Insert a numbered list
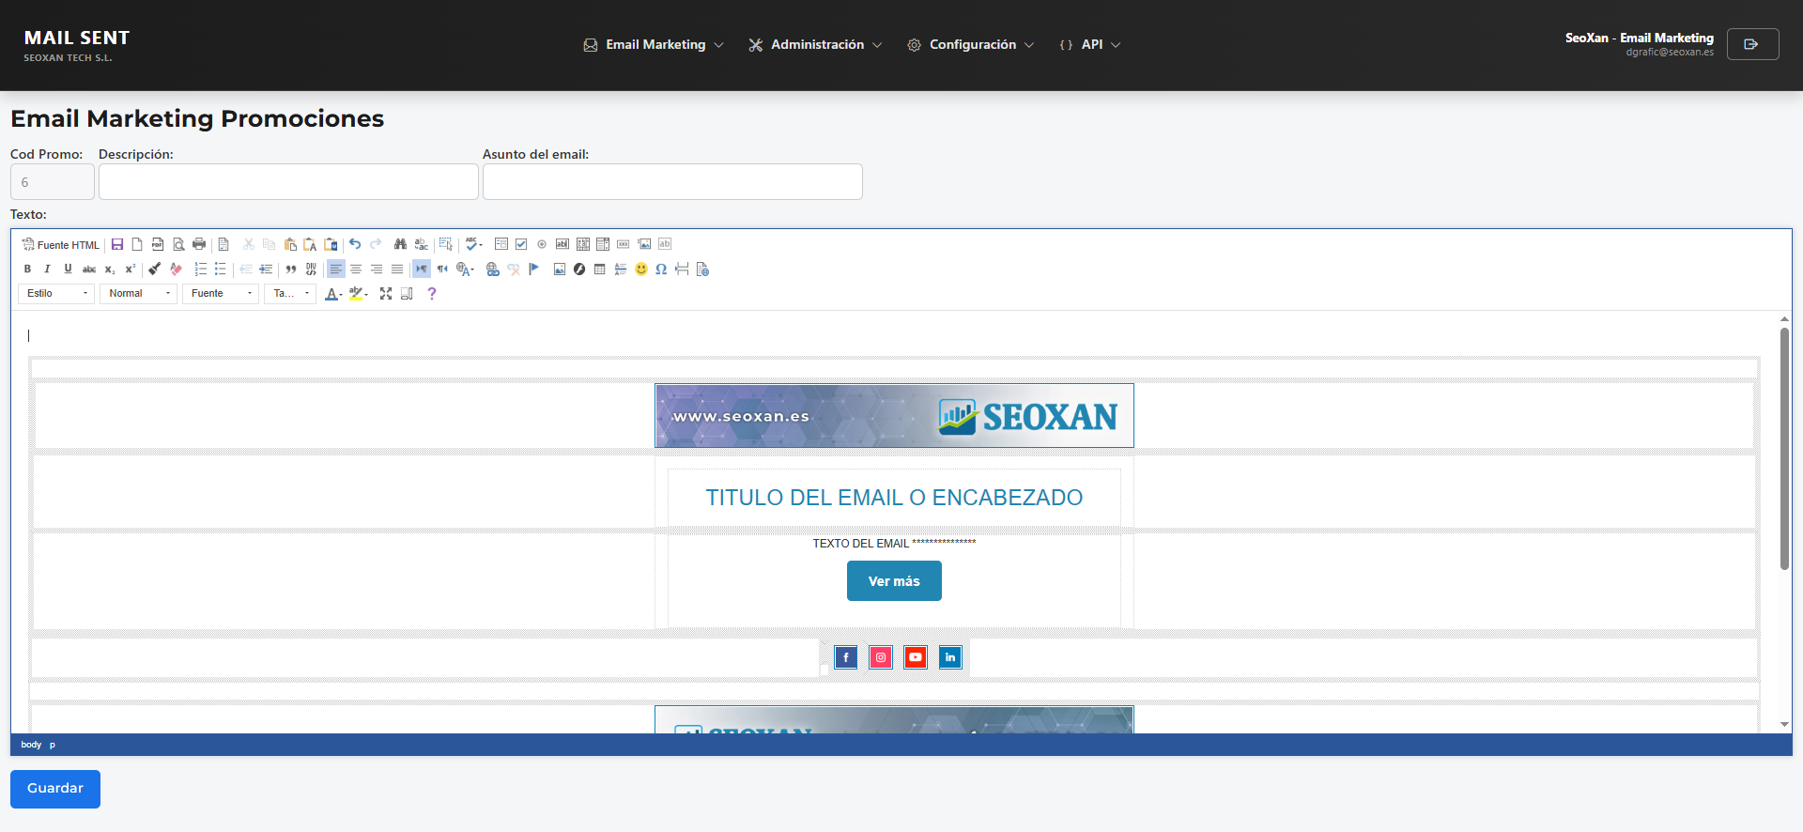 (200, 269)
